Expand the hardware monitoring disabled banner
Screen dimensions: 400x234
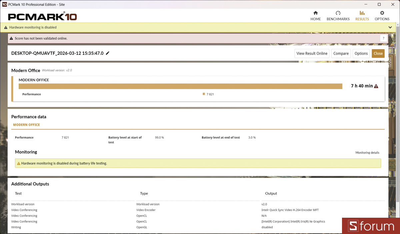pos(390,27)
